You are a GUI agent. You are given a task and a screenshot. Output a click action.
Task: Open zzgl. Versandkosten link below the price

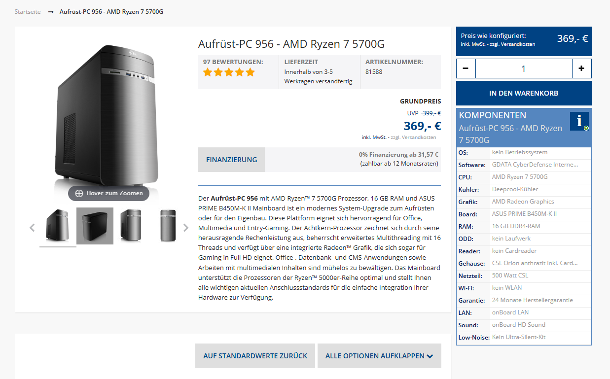[413, 138]
